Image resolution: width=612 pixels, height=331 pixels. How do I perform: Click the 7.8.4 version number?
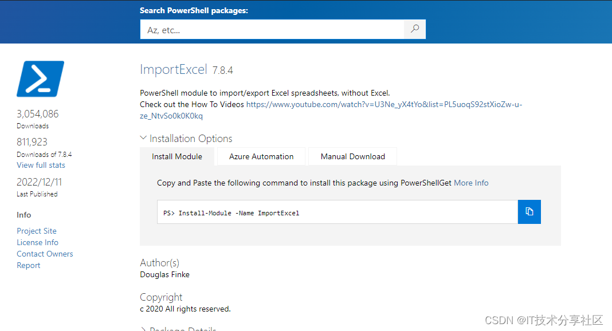(222, 70)
